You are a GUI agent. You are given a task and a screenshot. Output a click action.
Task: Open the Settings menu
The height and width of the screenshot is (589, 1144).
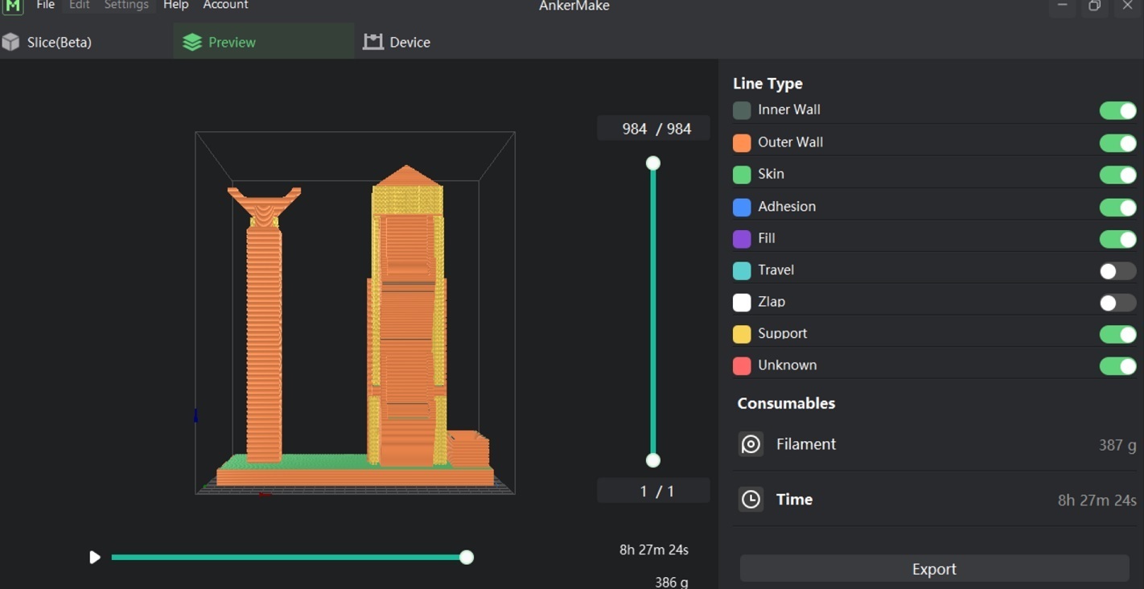(126, 6)
